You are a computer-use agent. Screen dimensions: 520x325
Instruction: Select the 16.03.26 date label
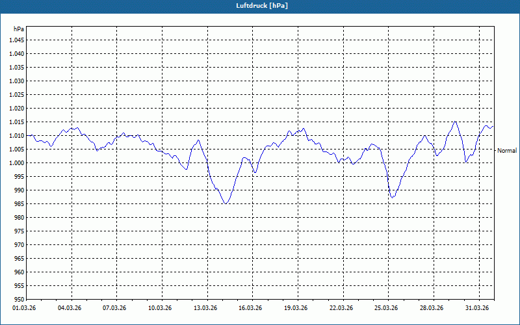pyautogui.click(x=250, y=308)
